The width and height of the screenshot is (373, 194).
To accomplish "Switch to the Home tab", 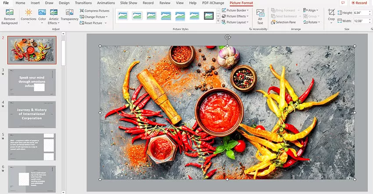I will click(20, 3).
